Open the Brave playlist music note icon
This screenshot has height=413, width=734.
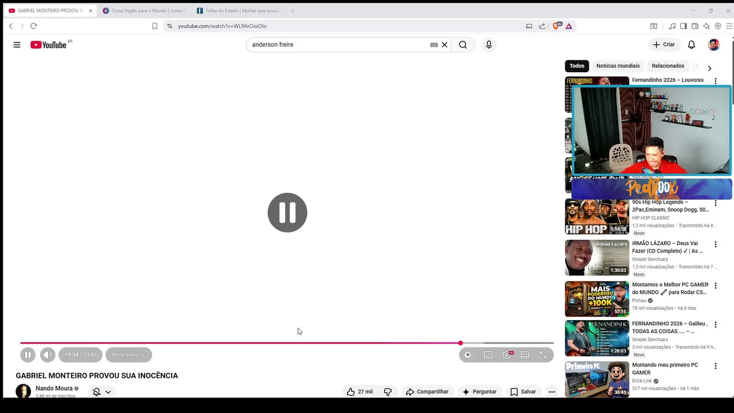[672, 26]
